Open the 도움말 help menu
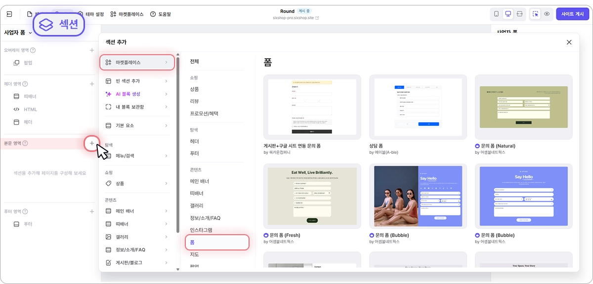This screenshot has height=284, width=593. click(x=160, y=14)
